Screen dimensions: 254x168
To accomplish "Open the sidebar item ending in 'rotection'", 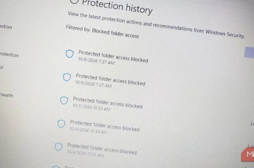I will point(9,55).
